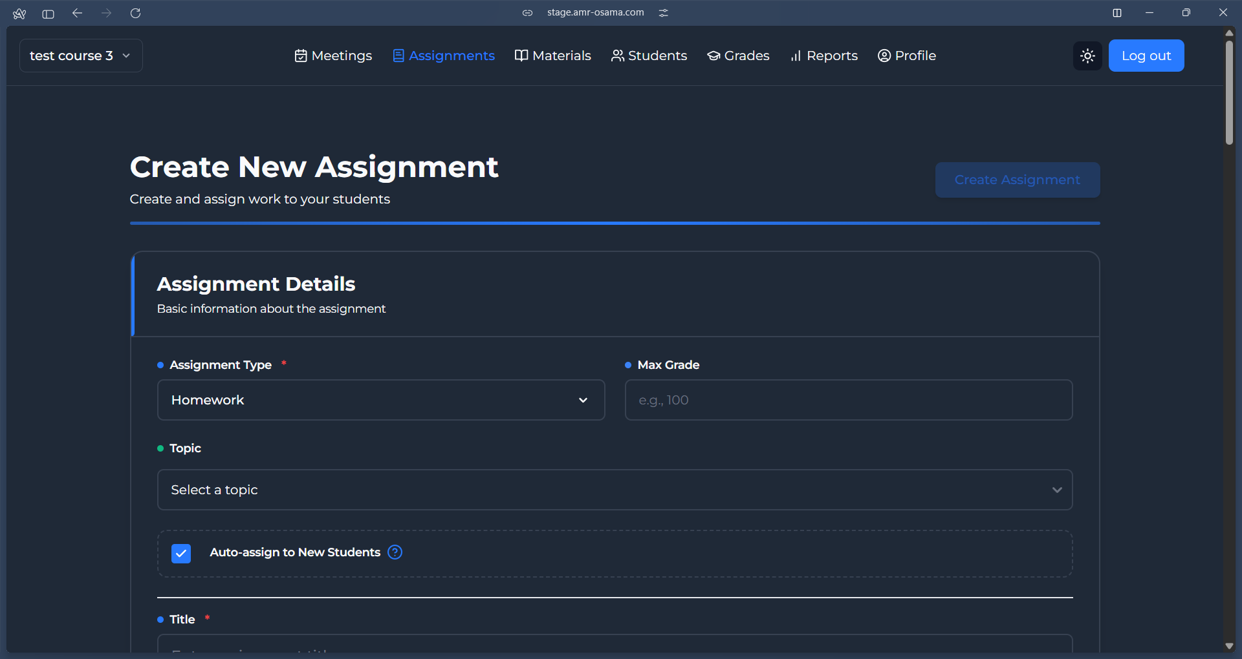The image size is (1242, 659).
Task: Toggle the browser sidebar panel
Action: pos(48,14)
